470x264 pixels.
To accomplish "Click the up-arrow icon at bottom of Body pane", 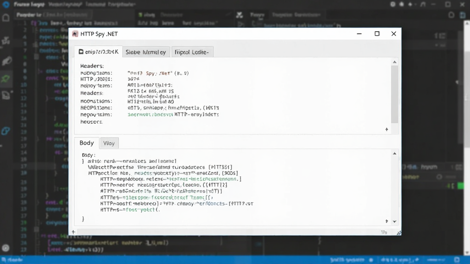I will [x=386, y=221].
